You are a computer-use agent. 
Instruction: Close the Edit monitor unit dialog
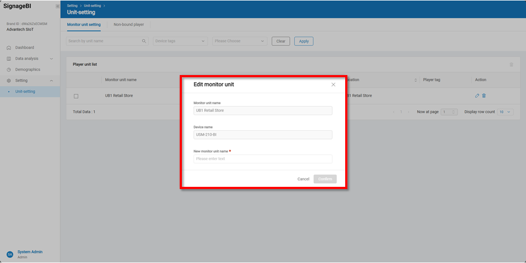(x=333, y=84)
